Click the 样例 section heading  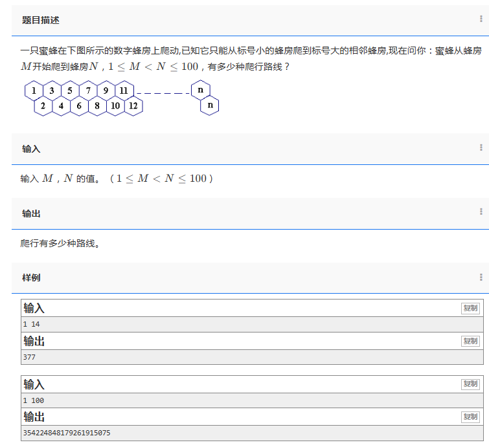click(31, 278)
